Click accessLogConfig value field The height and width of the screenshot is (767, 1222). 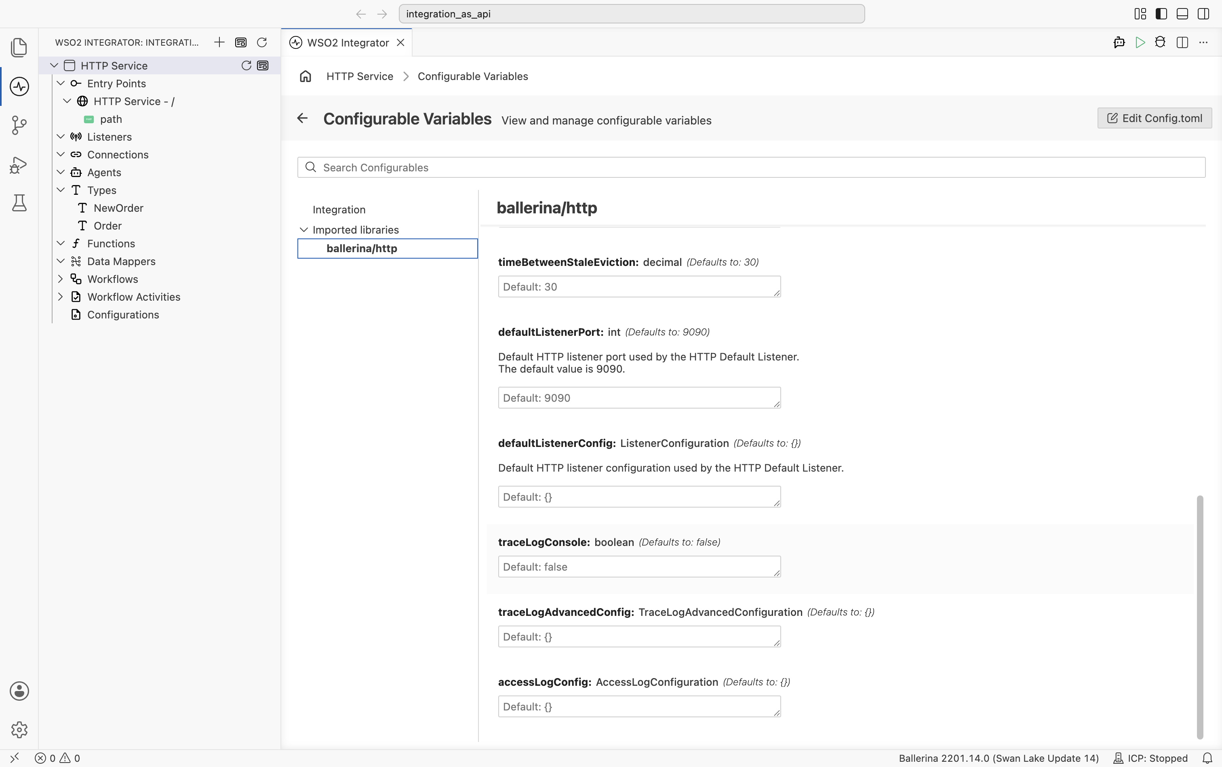639,707
